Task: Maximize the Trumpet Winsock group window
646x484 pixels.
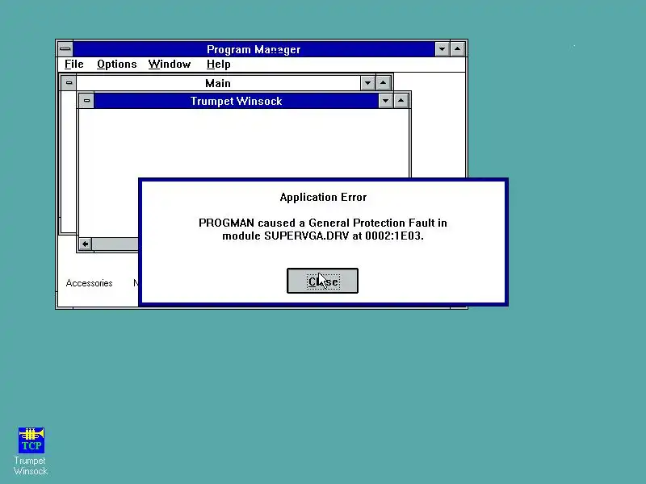Action: pos(401,101)
